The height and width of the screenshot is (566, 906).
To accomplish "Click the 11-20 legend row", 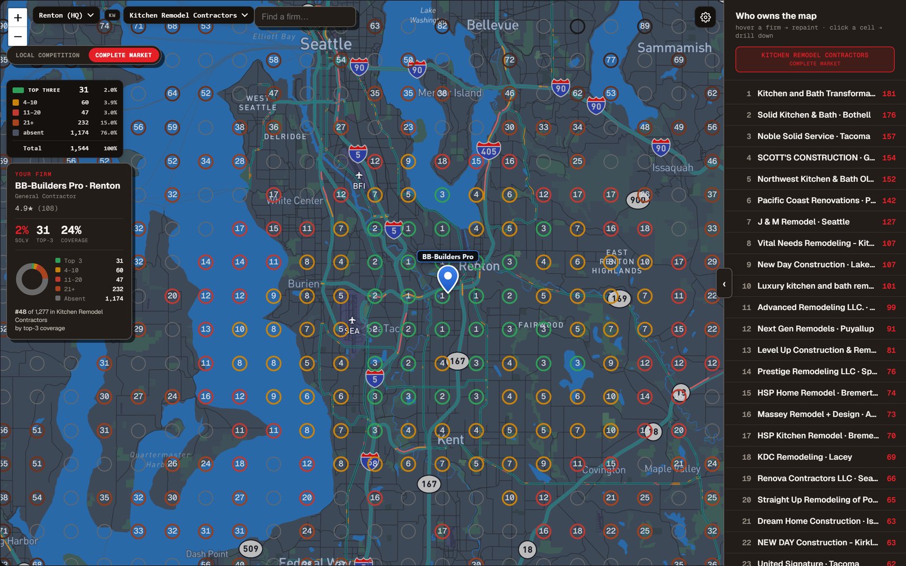I will click(x=65, y=113).
